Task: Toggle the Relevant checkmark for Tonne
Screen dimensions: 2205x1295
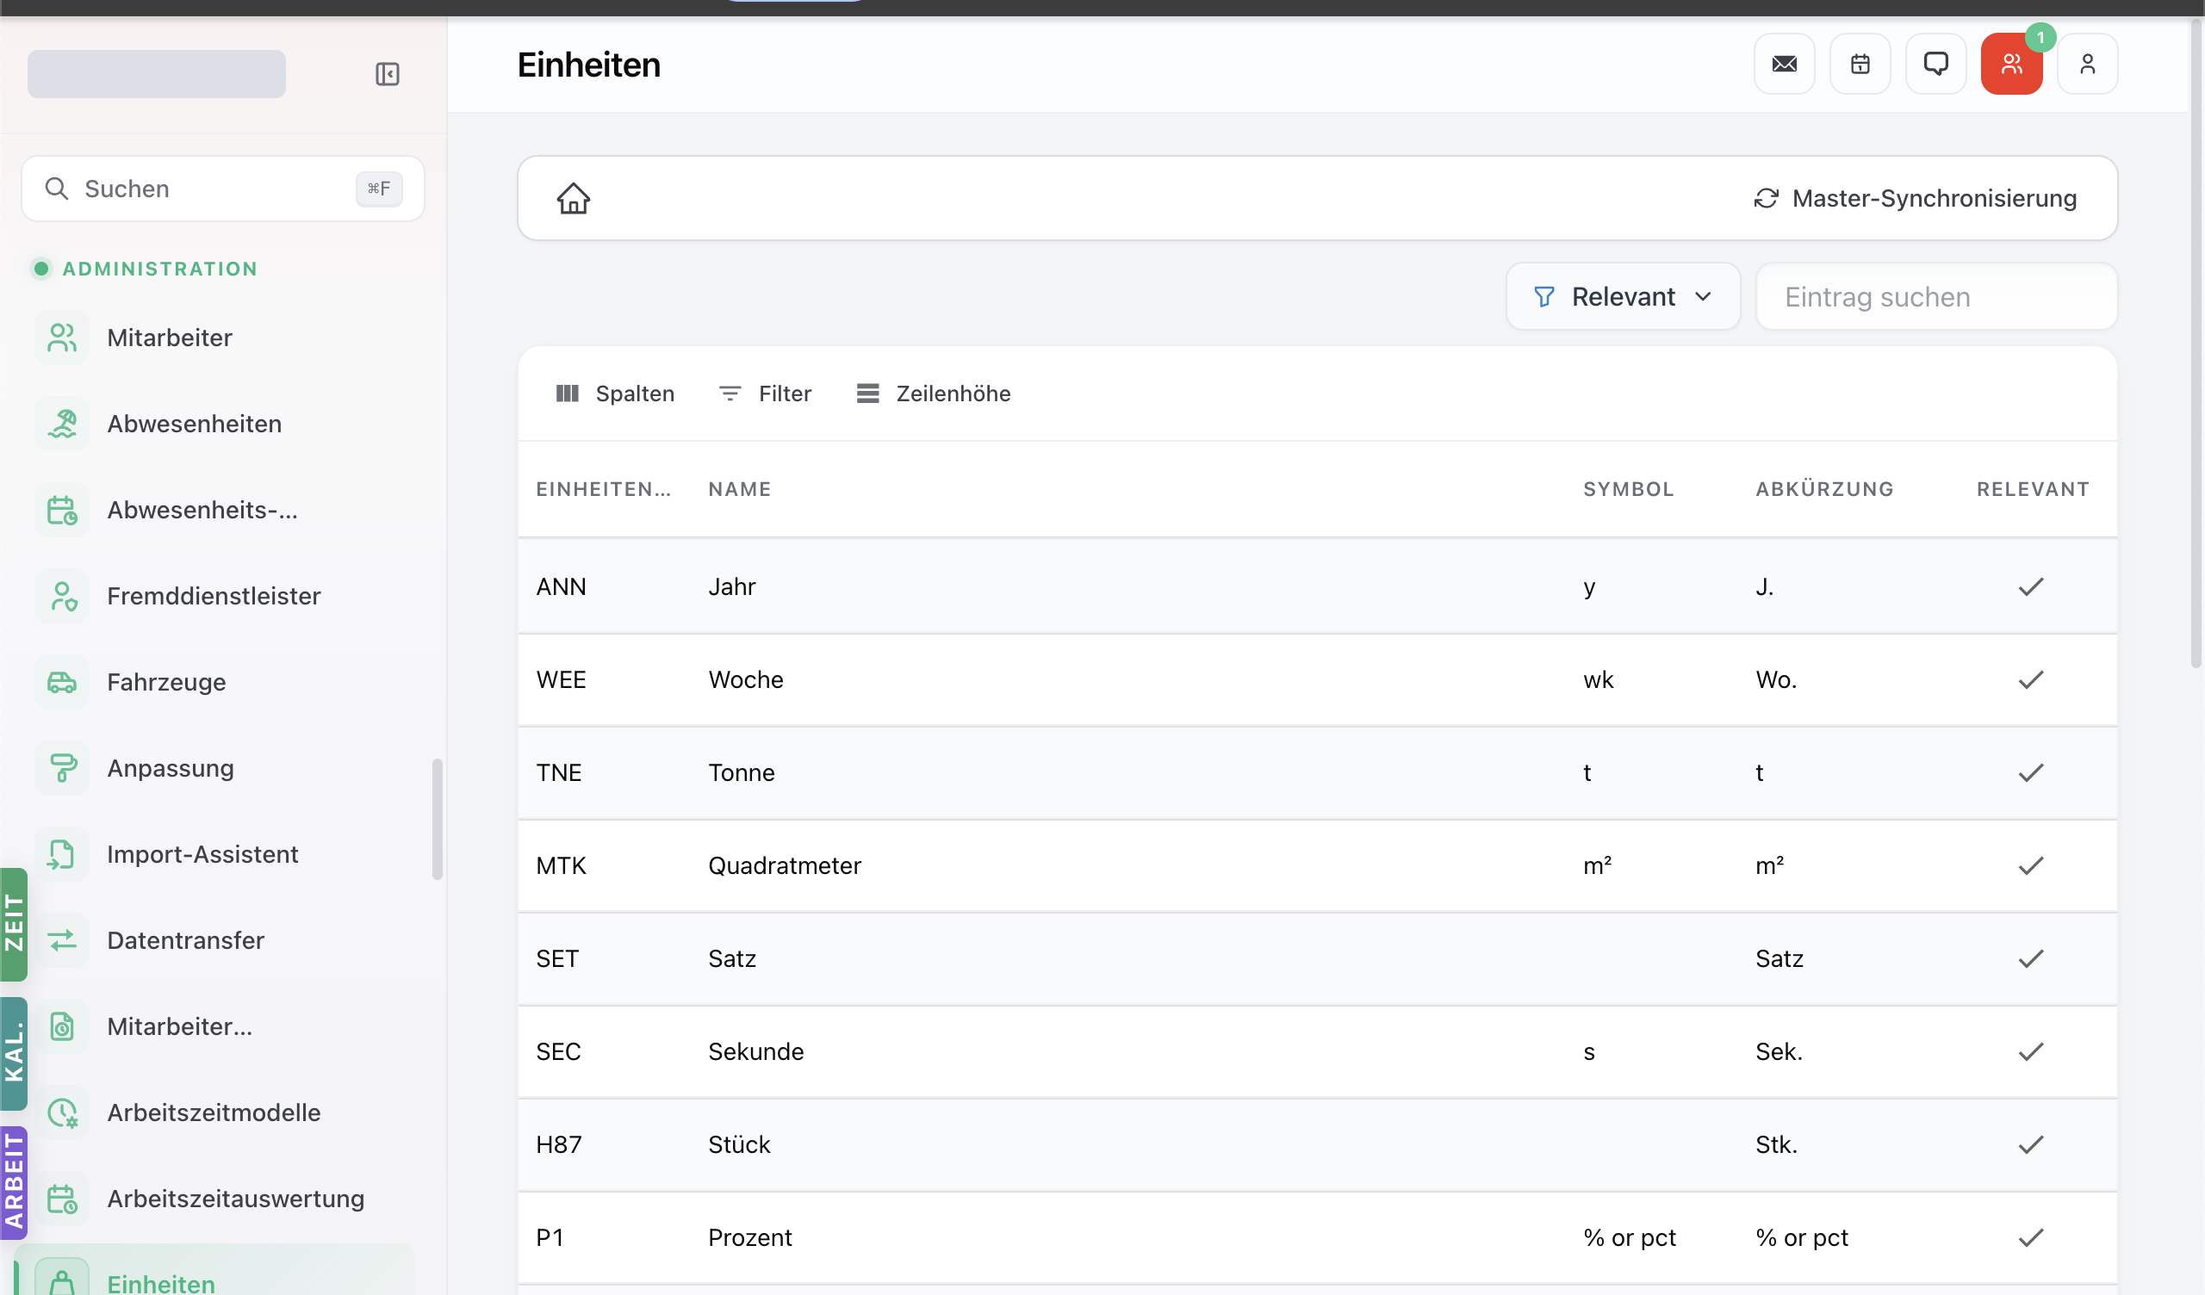Action: pyautogui.click(x=2031, y=772)
